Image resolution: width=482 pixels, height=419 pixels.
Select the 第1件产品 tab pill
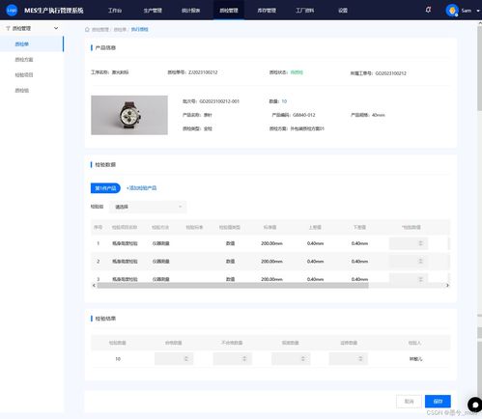[x=105, y=188]
